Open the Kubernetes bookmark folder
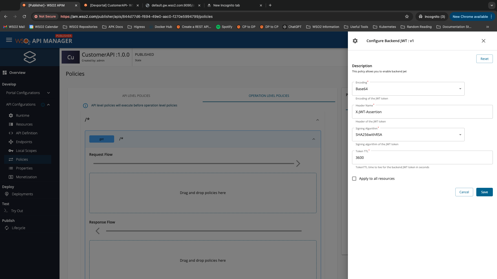This screenshot has width=497, height=279. [x=384, y=27]
